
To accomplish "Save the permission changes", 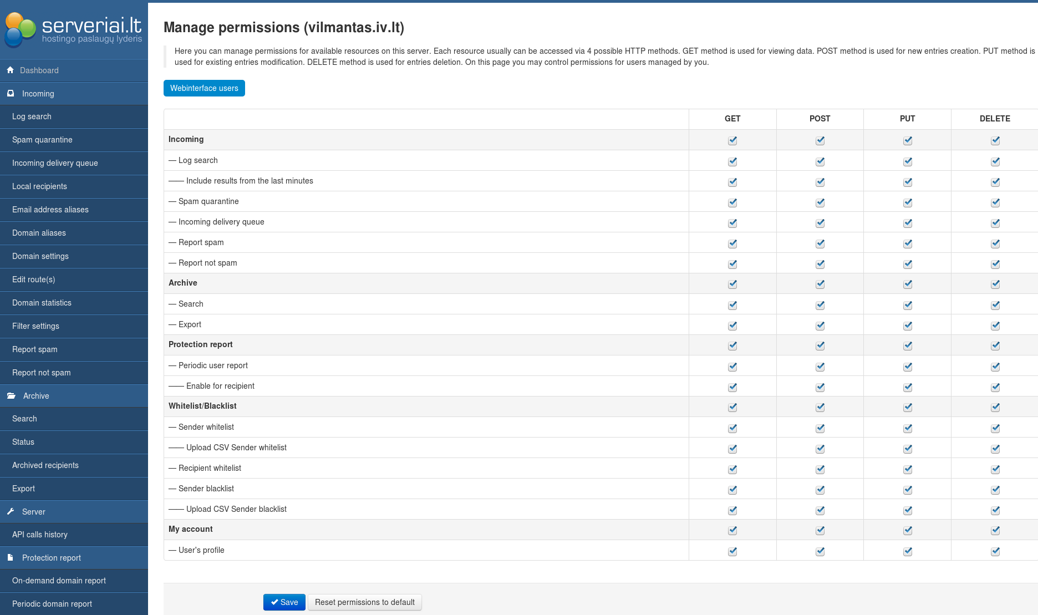I will coord(284,602).
